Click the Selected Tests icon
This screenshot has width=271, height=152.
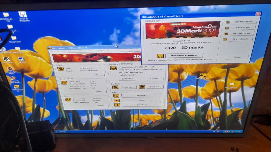coord(64,83)
